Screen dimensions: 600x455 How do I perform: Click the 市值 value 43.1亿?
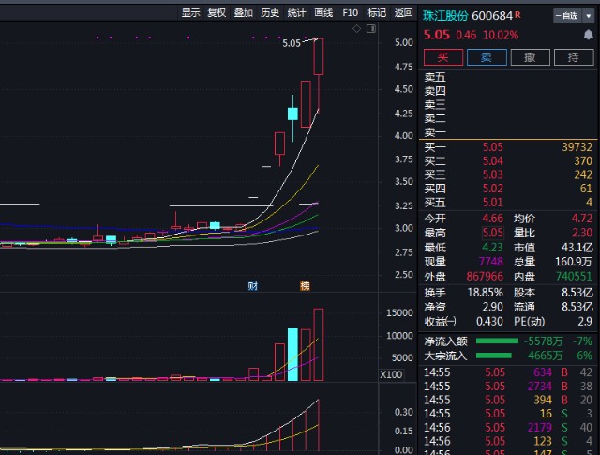[x=577, y=248]
